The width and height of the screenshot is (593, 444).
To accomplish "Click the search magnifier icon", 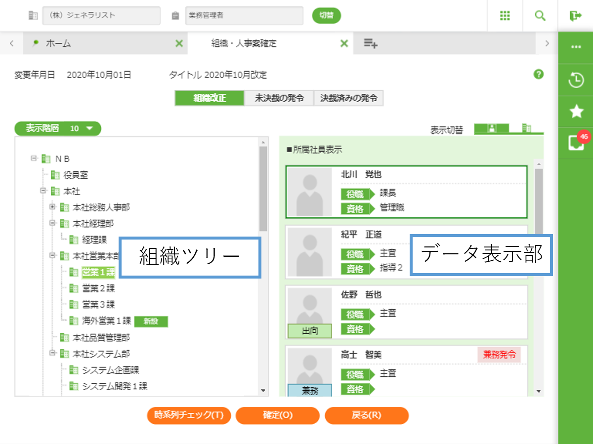I will pos(540,16).
